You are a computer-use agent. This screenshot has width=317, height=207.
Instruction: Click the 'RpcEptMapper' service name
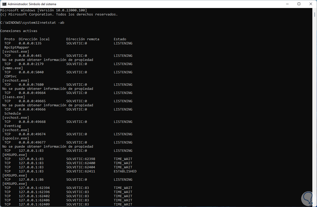pyautogui.click(x=17, y=47)
